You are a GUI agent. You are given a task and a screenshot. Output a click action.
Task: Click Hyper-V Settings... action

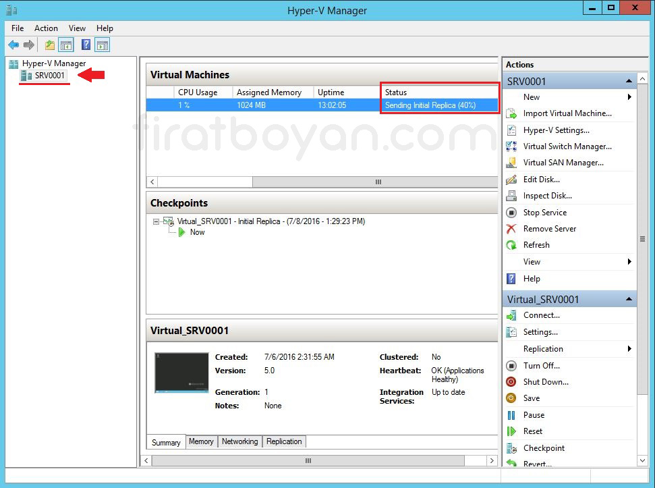click(x=557, y=130)
